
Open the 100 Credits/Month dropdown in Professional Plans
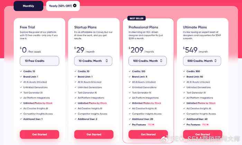[x=148, y=61]
